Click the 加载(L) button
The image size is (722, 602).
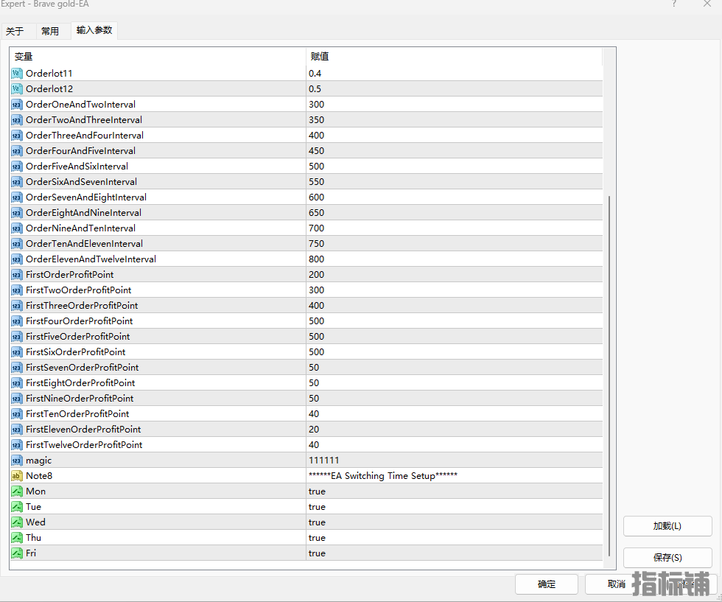pos(667,526)
